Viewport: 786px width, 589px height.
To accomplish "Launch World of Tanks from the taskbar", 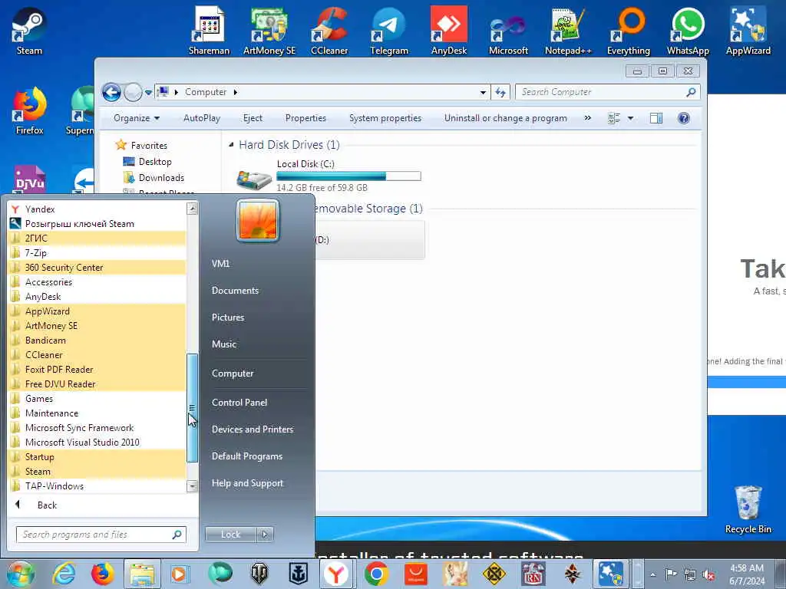I will coord(259,574).
